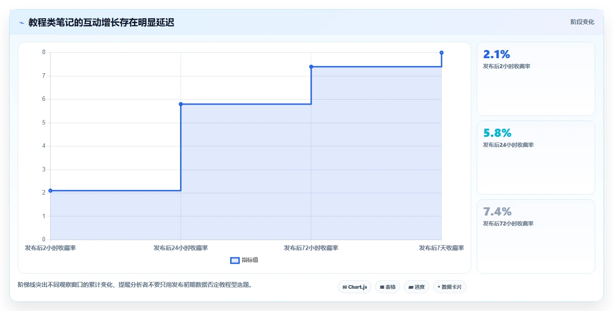Click the data point at value 7.4

pos(311,67)
